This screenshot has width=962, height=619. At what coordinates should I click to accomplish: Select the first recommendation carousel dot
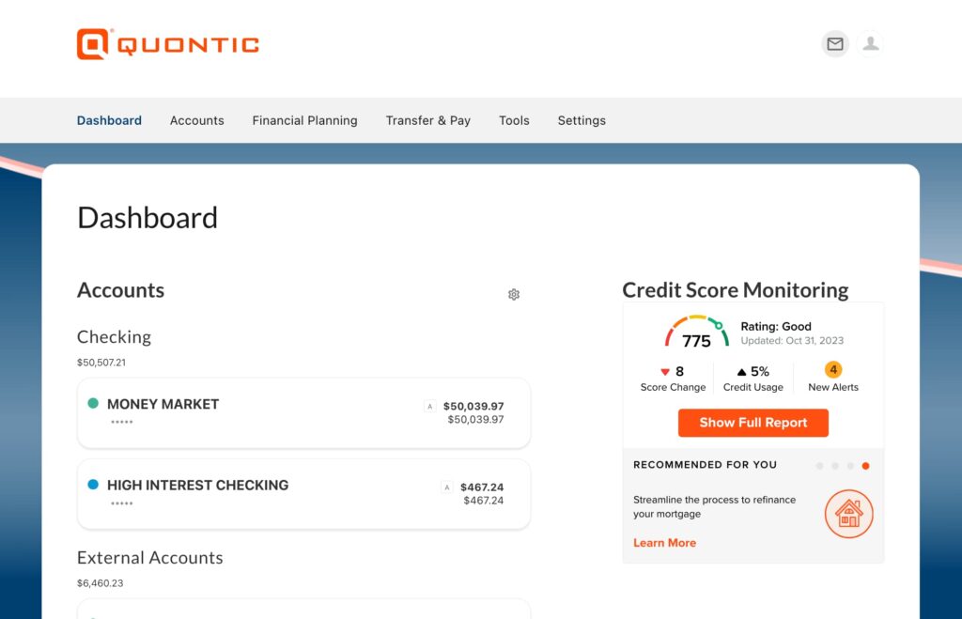coord(819,466)
